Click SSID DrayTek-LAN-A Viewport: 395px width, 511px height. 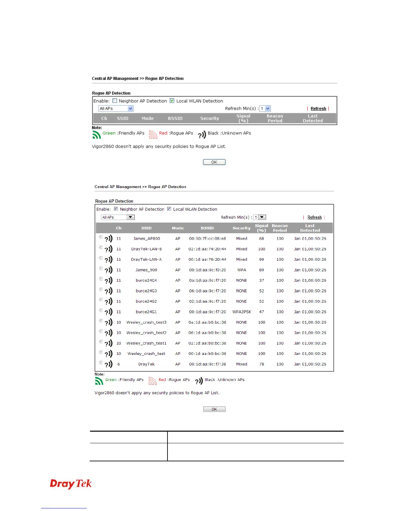coord(147,259)
